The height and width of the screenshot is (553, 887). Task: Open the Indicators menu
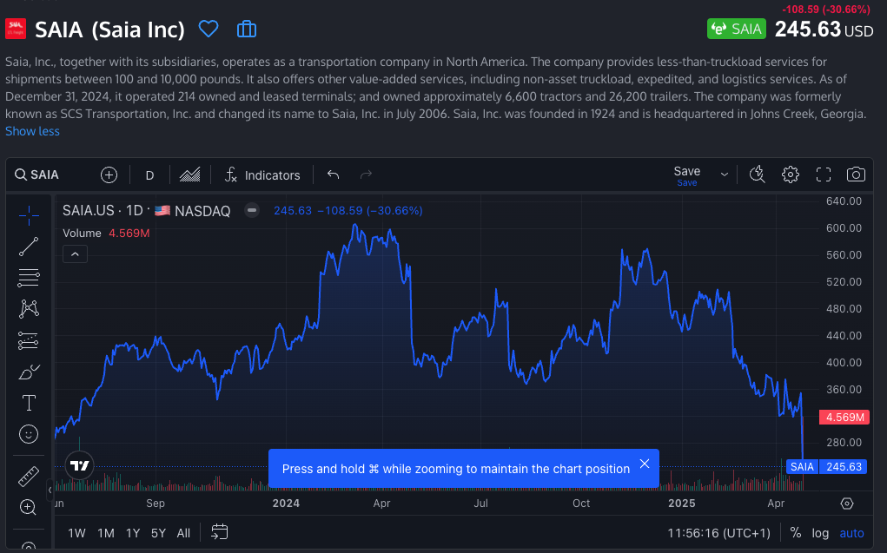point(262,174)
